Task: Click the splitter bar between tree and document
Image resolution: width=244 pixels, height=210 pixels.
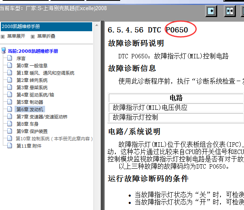Action: point(102,115)
